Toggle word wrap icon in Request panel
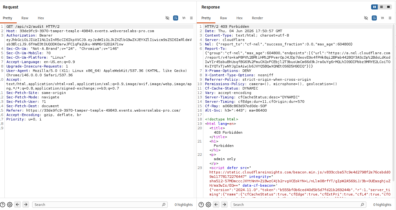Viewport: 396px width, 210px height. tap(176, 18)
